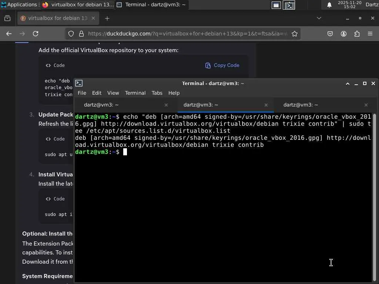Image resolution: width=379 pixels, height=284 pixels.
Task: Open the notification bell in the panel
Action: click(329, 5)
